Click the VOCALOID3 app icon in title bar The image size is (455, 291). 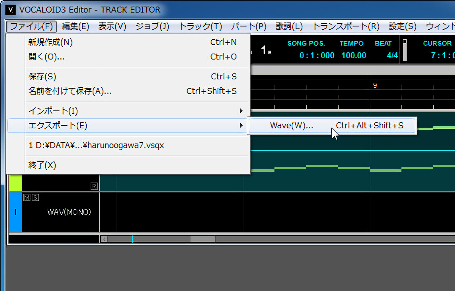pos(11,10)
